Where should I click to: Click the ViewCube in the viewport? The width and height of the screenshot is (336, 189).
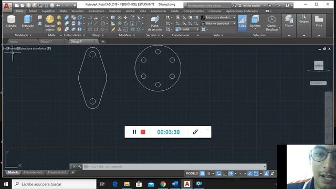coord(319,65)
